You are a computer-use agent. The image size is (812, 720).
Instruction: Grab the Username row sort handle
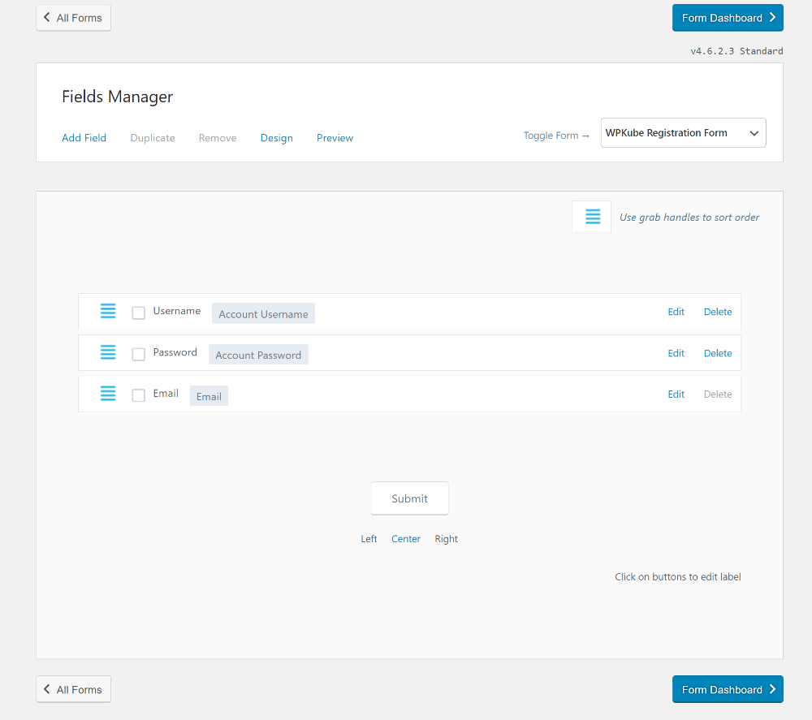click(108, 311)
